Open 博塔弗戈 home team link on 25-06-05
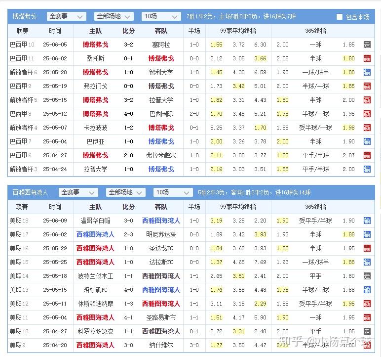 95,45
